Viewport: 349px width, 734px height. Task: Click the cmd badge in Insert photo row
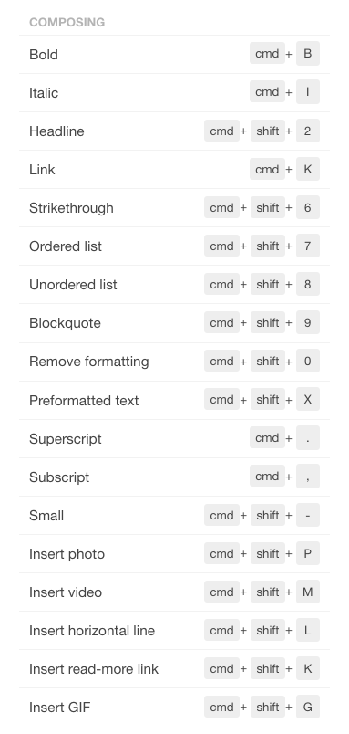coord(222,553)
